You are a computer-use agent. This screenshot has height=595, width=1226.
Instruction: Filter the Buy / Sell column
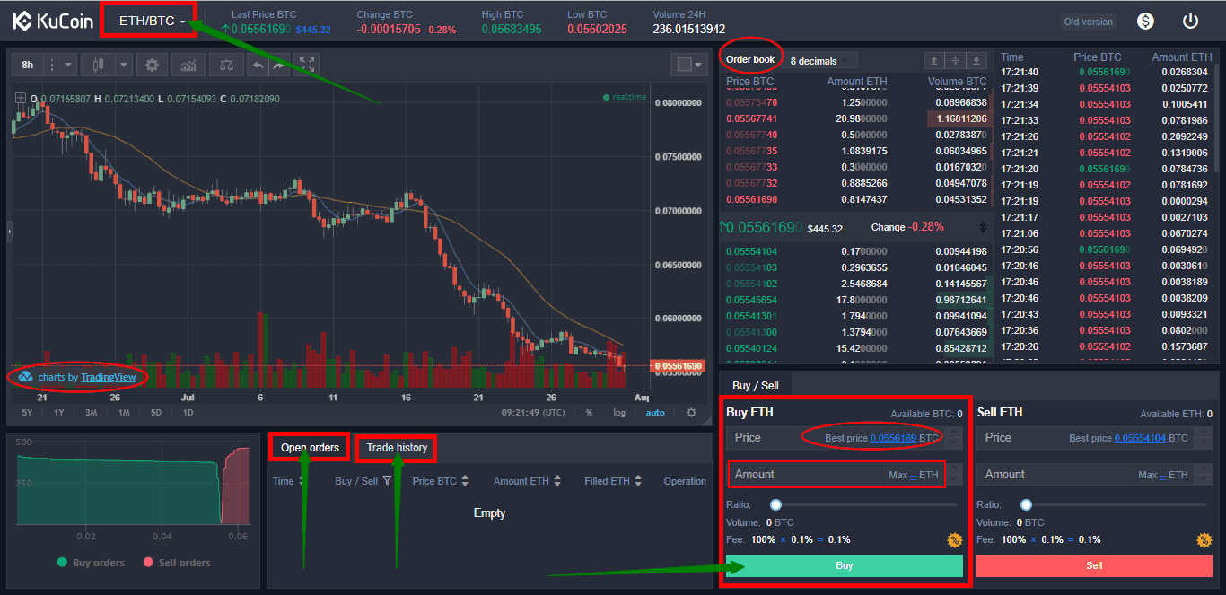click(x=387, y=481)
